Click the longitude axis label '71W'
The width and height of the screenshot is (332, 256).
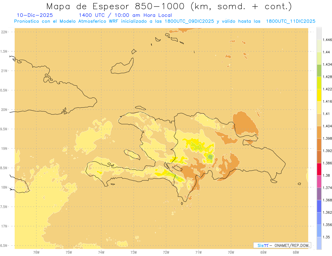pos(198,252)
